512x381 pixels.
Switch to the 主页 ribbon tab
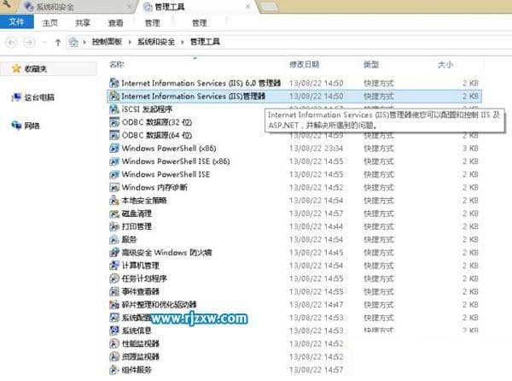pos(49,23)
